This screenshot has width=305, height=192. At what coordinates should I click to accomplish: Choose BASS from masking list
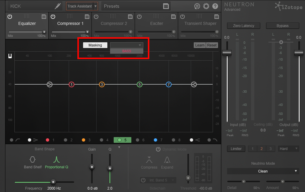click(x=127, y=51)
